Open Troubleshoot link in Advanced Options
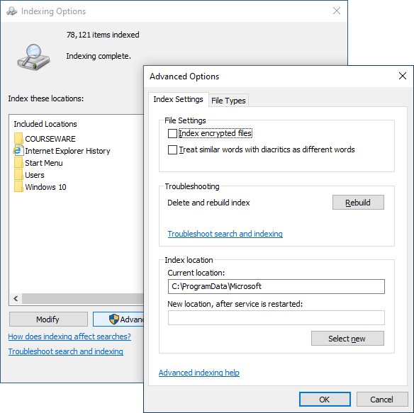 point(225,234)
